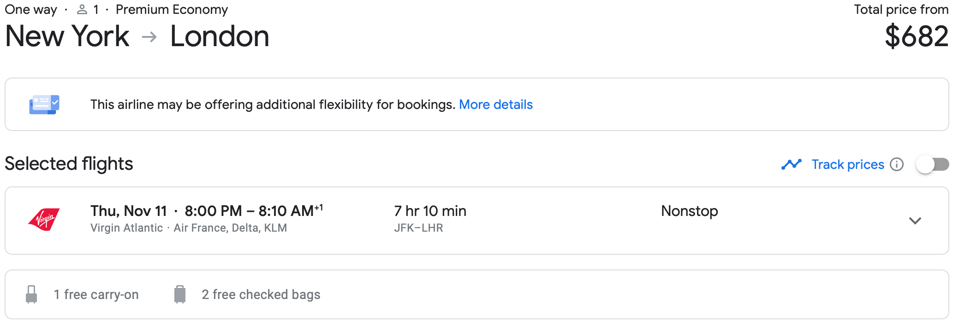This screenshot has width=953, height=323.
Task: Click the Track prices label
Action: tap(848, 164)
